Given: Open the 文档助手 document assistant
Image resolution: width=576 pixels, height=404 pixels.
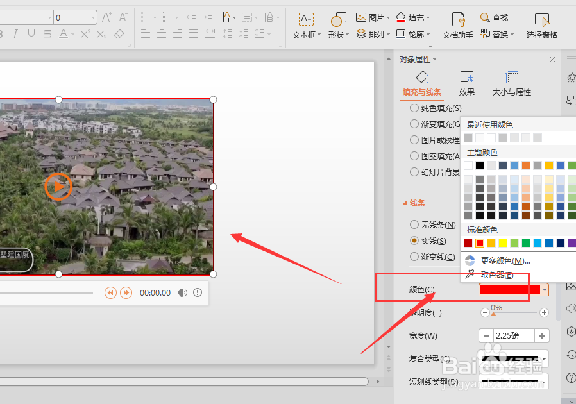Looking at the screenshot, I should pyautogui.click(x=458, y=26).
